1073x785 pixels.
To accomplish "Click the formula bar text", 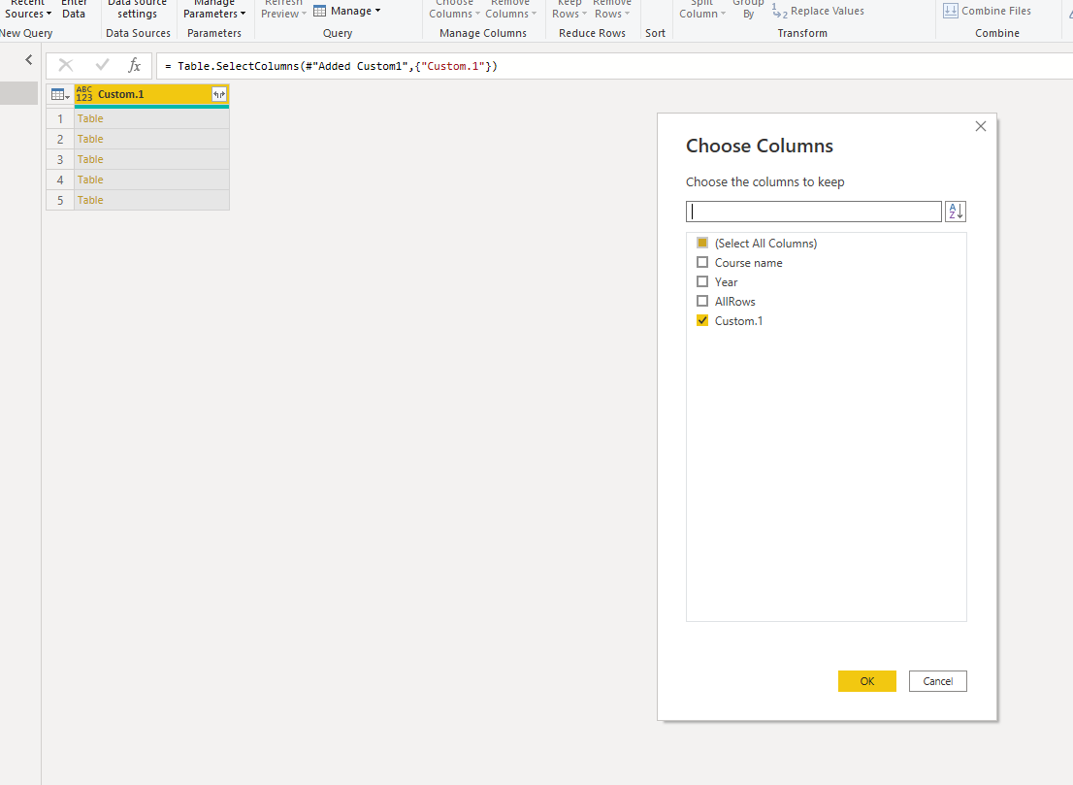I will [331, 66].
